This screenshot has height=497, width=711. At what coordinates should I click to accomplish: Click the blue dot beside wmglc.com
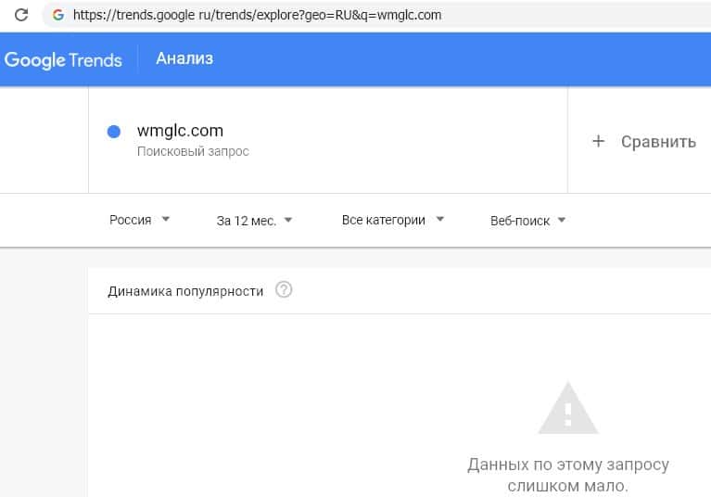tap(114, 133)
